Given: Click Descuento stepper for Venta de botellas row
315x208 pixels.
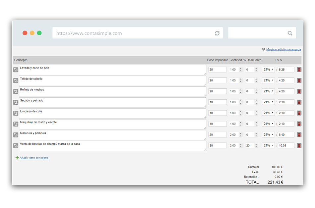Looking at the screenshot, I should point(256,145).
